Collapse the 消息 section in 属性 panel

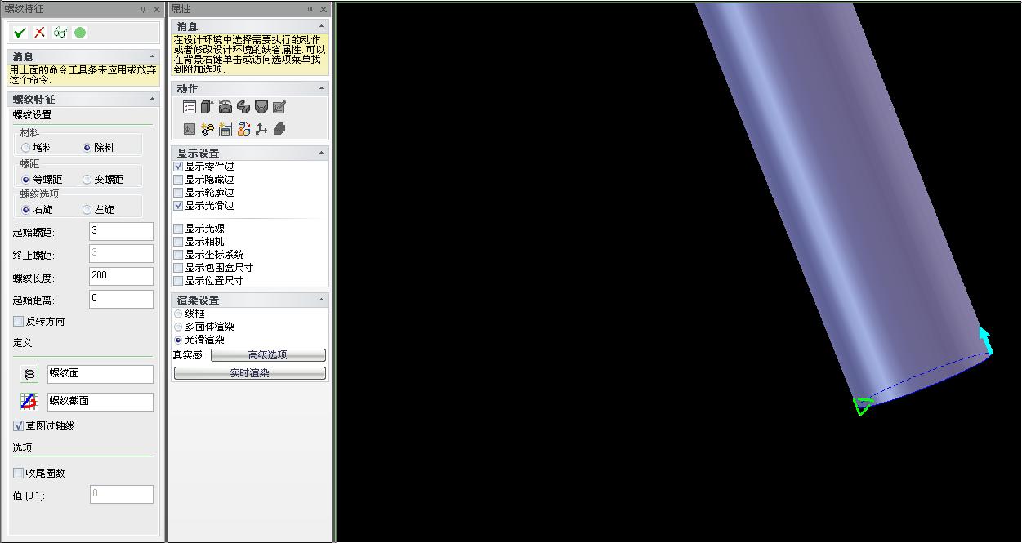pyautogui.click(x=321, y=27)
